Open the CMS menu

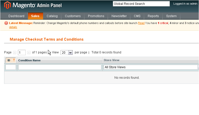pyautogui.click(x=137, y=16)
